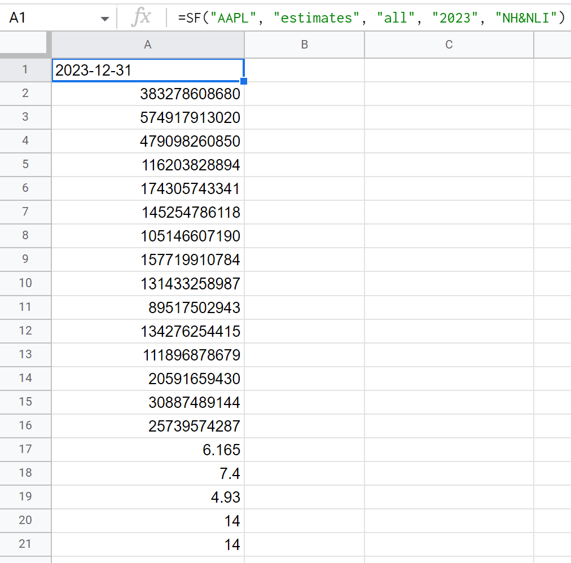Viewport: 571px width, 563px height.
Task: Select row header 2
Action: [25, 94]
